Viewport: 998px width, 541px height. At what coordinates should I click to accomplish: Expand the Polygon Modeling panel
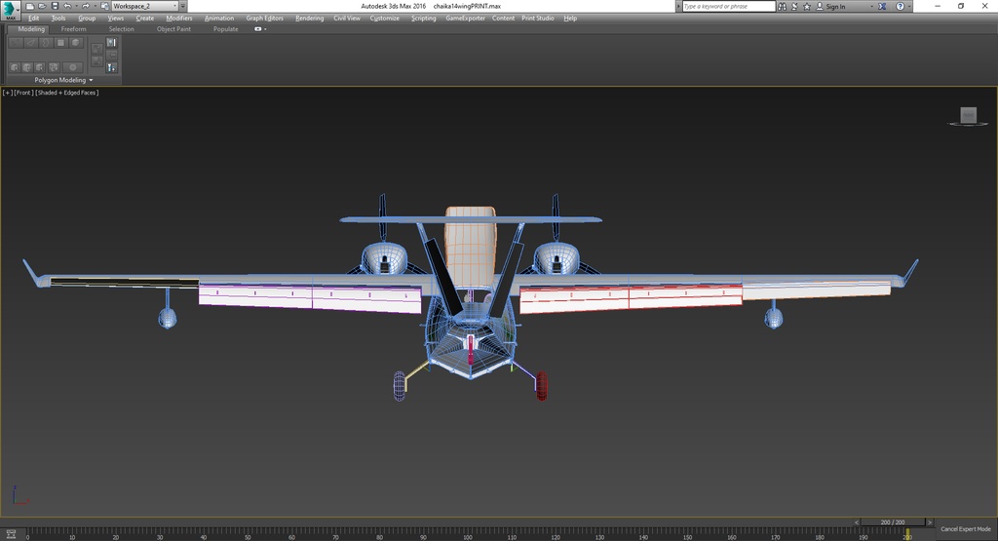pyautogui.click(x=63, y=80)
